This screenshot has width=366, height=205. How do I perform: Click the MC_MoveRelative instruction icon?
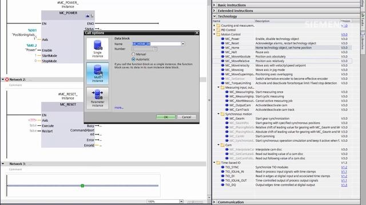point(222,61)
